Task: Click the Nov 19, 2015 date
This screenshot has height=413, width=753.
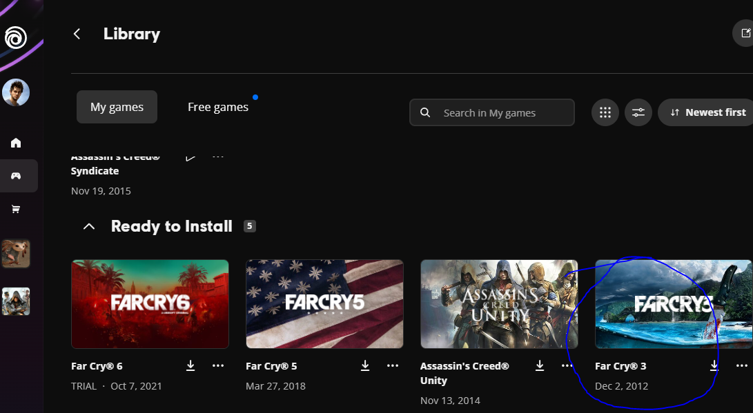Action: (101, 191)
